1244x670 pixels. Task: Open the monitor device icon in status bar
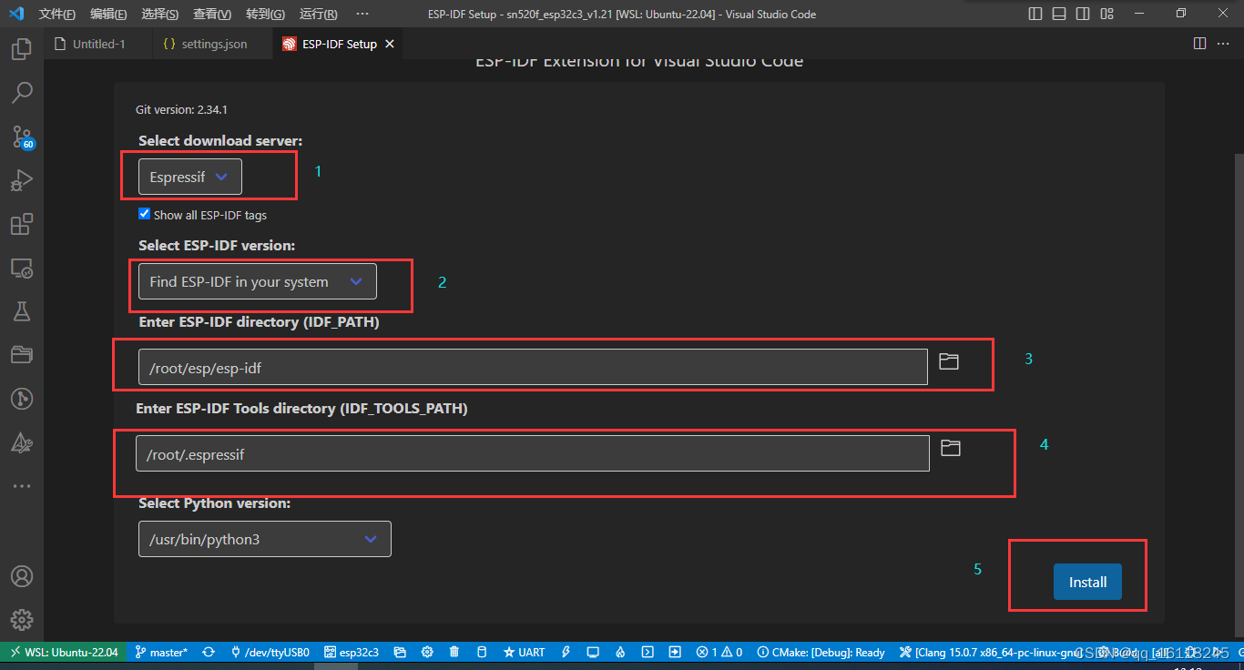[x=593, y=652]
